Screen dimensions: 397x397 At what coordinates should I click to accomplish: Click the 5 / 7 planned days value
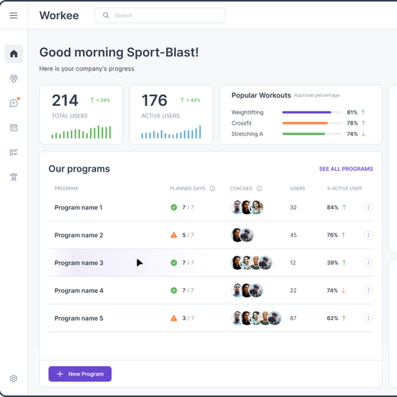[x=188, y=235]
